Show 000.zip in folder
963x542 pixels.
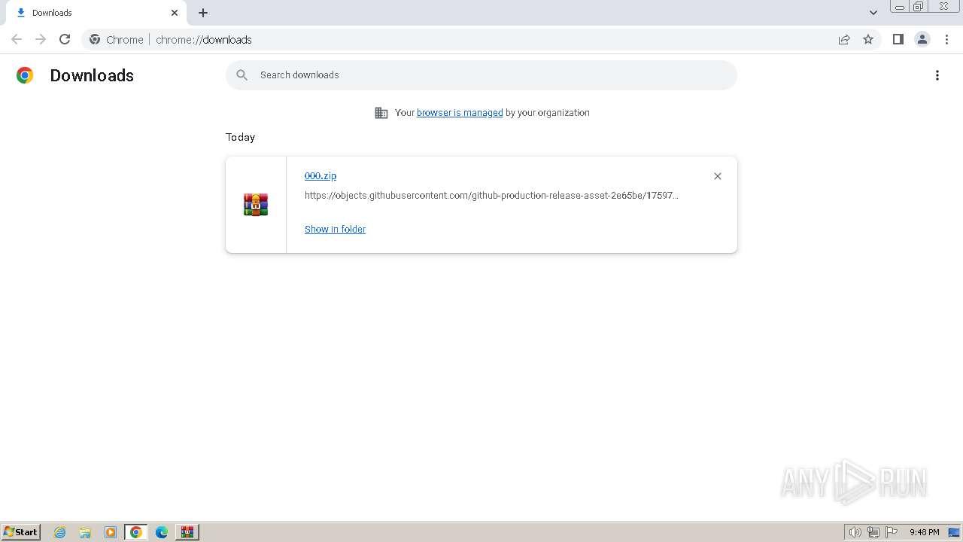pos(335,229)
